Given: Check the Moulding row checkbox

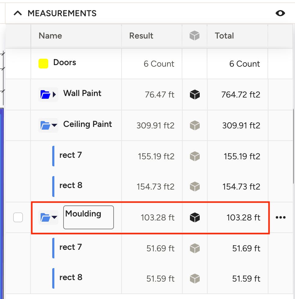Looking at the screenshot, I should click(18, 217).
